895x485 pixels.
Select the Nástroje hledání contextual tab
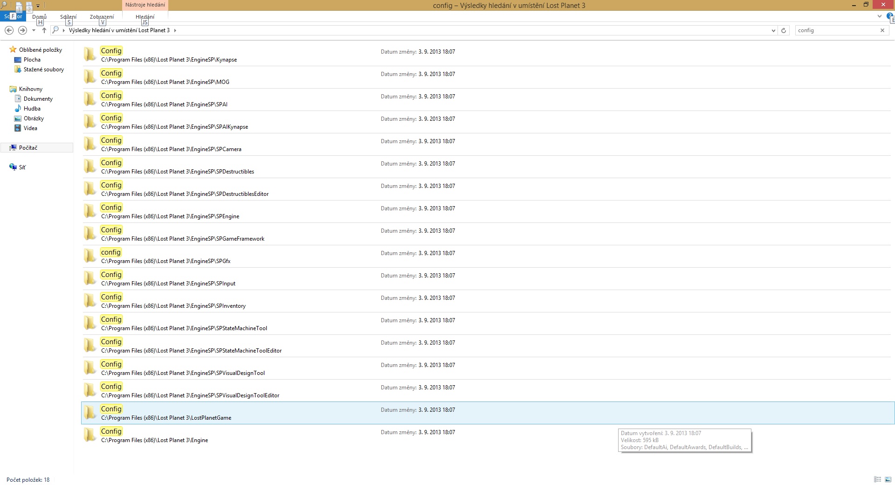click(145, 5)
